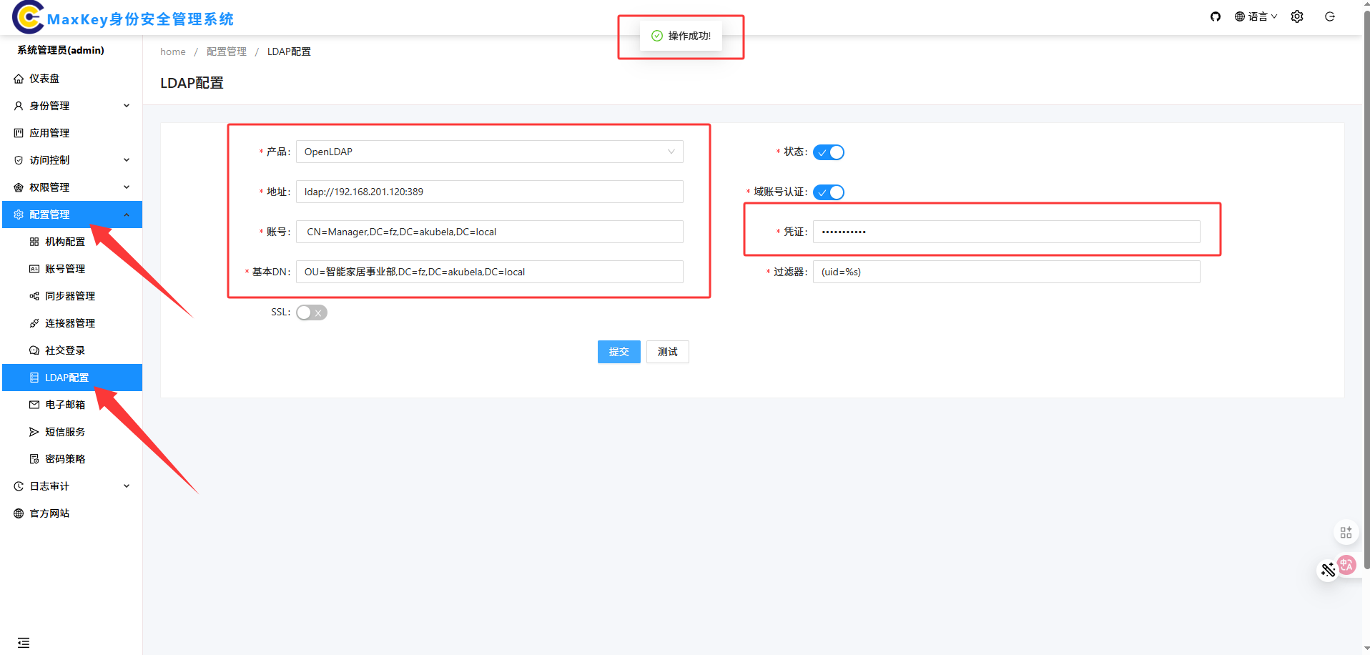Click the MaxKey logo icon
The image size is (1370, 655).
click(x=29, y=17)
